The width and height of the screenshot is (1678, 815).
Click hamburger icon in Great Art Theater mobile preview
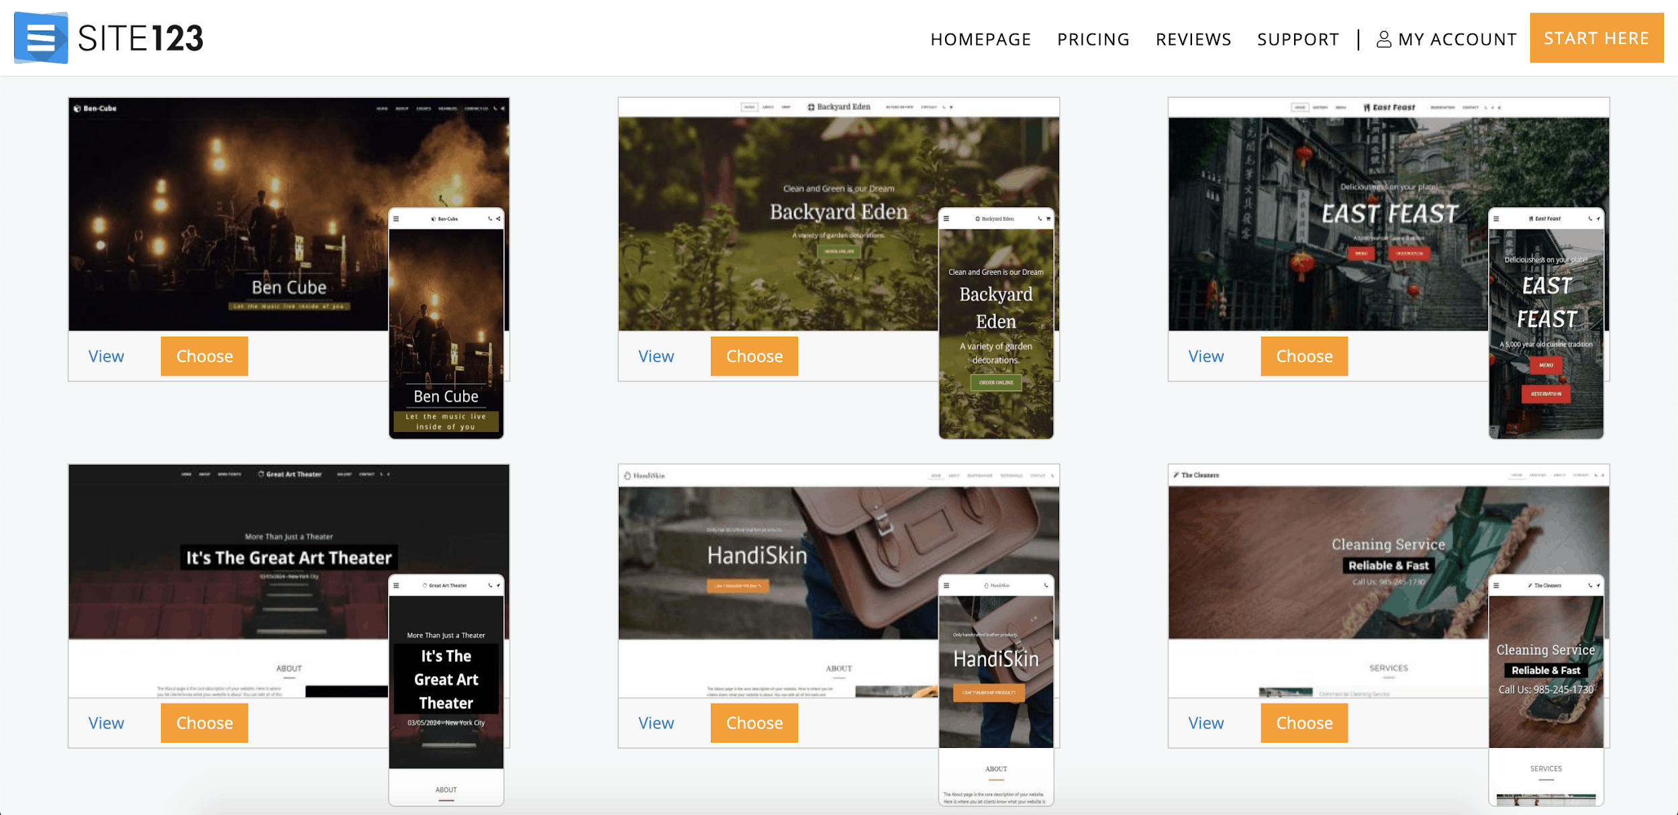coord(396,586)
